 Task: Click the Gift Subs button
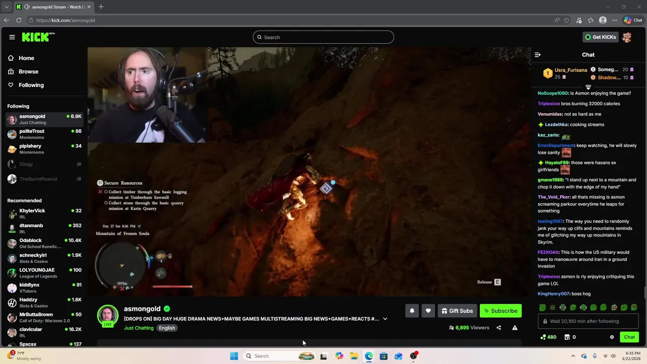click(x=457, y=311)
